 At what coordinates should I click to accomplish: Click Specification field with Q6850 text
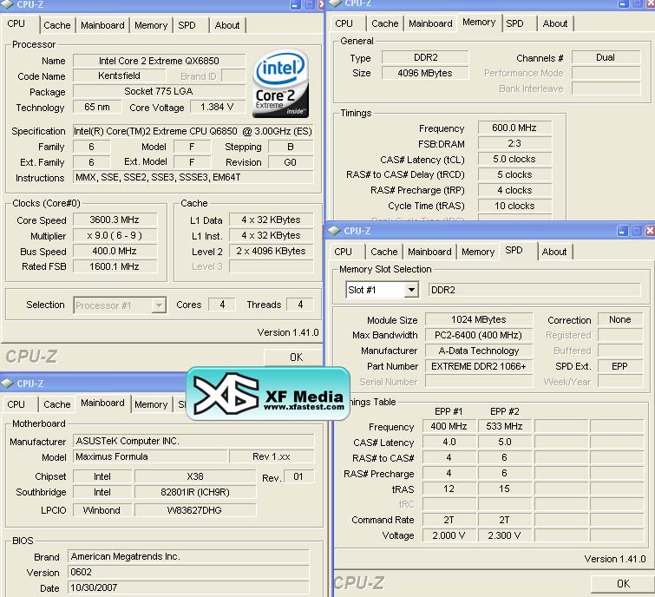pyautogui.click(x=193, y=131)
